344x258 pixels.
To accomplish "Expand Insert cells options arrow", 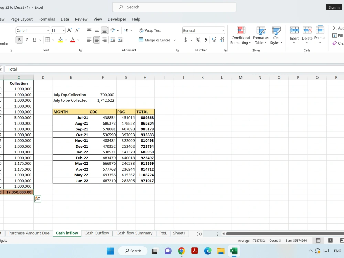I will coord(294,43).
